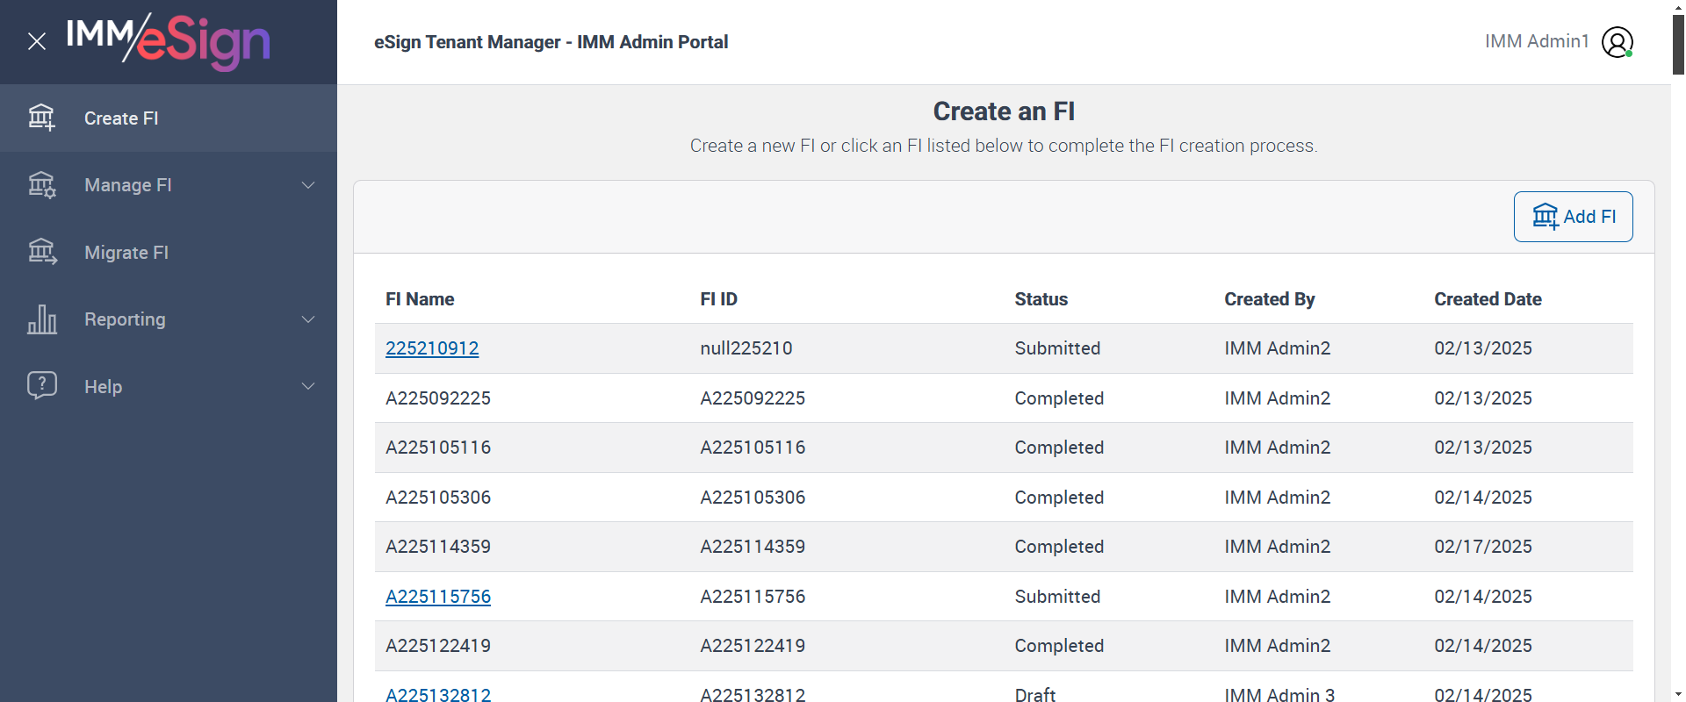Image resolution: width=1686 pixels, height=702 pixels.
Task: Click the FI Name column header
Action: (420, 299)
